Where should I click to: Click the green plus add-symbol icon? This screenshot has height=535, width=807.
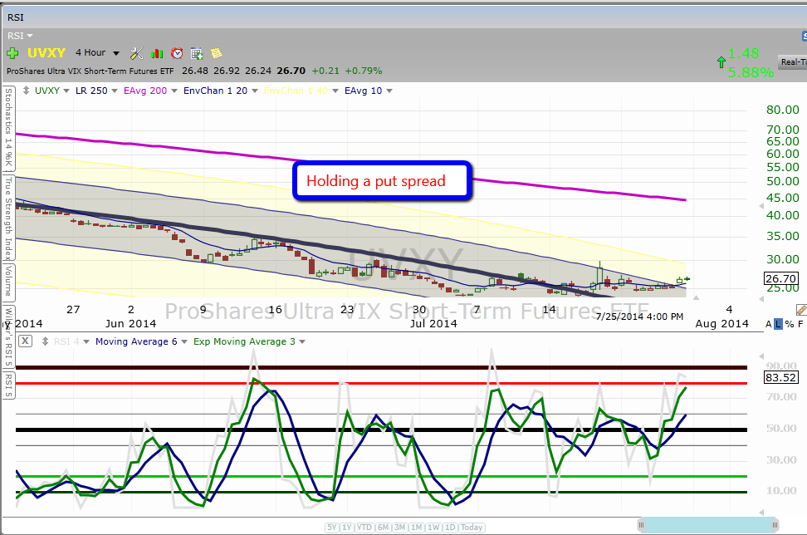point(12,53)
